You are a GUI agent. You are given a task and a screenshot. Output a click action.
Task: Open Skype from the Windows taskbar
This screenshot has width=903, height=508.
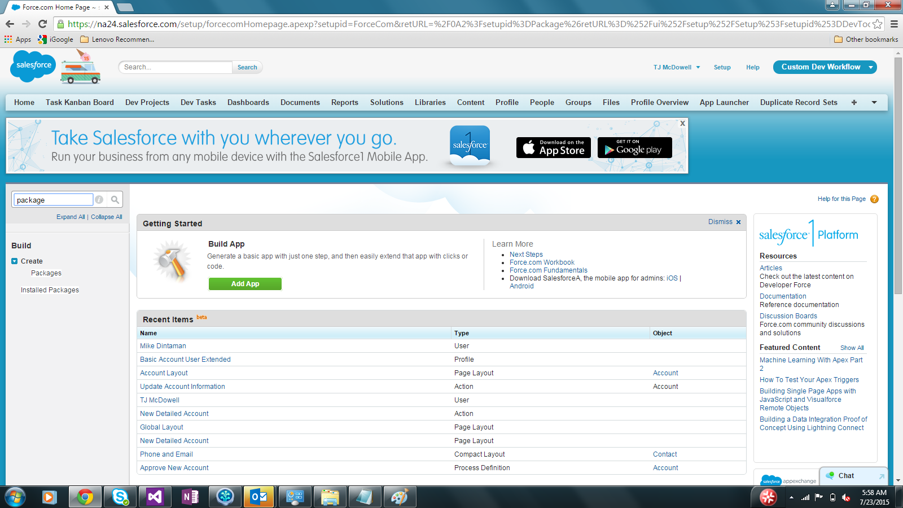tap(120, 497)
